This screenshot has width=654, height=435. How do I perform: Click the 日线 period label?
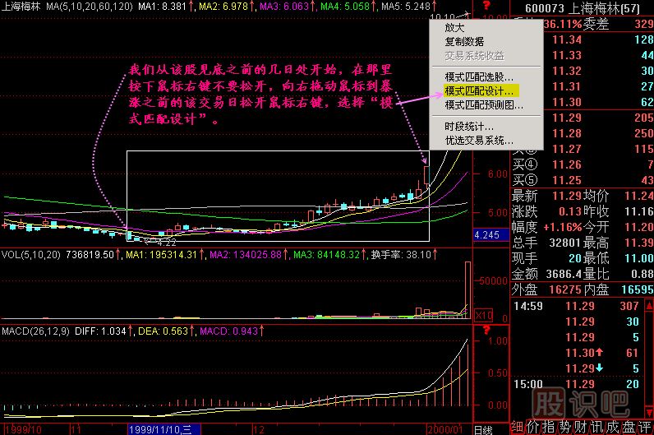tap(483, 429)
